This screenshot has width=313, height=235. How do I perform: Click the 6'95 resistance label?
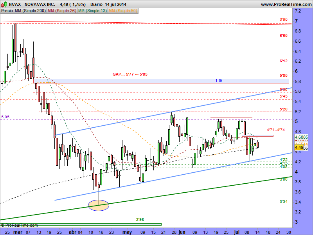[283, 20]
